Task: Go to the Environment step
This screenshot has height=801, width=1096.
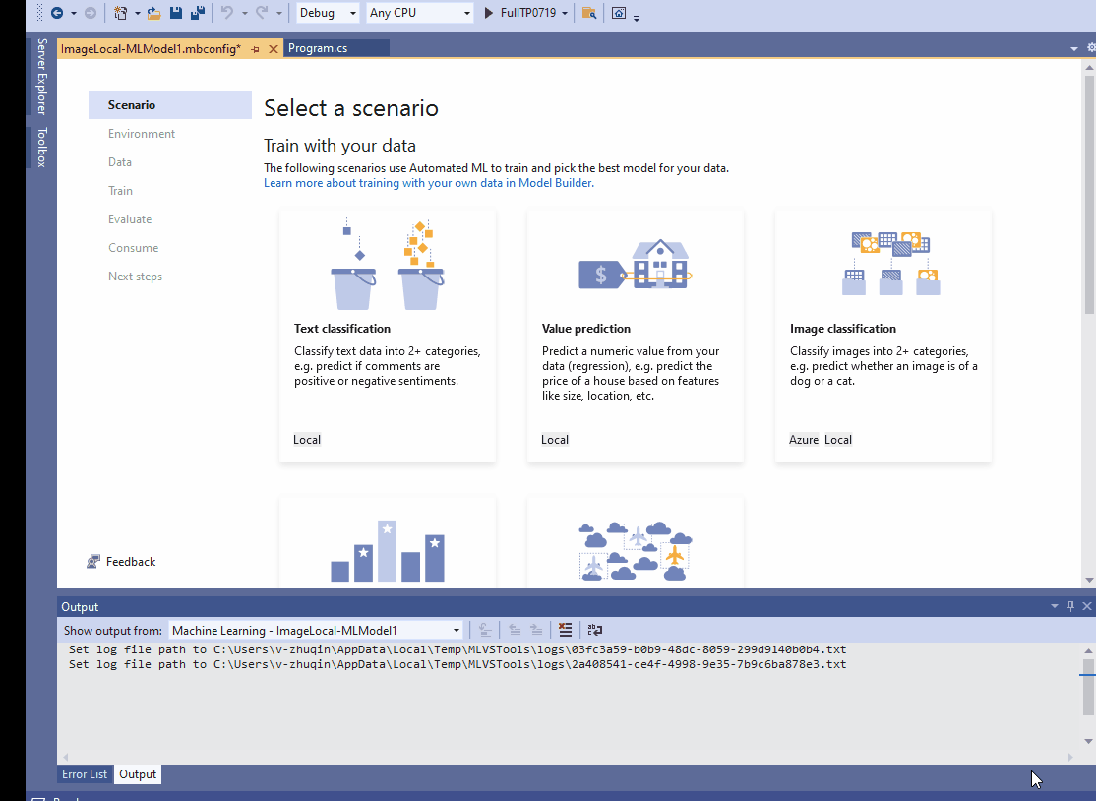Action: [x=142, y=134]
